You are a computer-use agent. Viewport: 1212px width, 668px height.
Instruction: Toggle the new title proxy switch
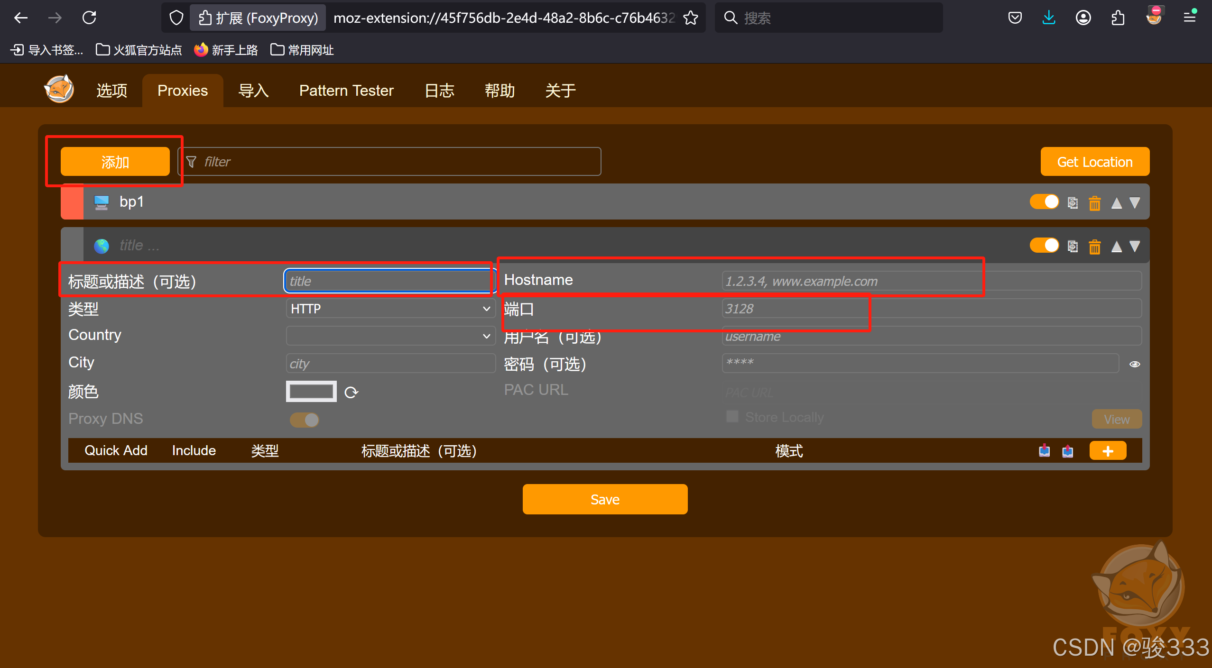point(1044,246)
